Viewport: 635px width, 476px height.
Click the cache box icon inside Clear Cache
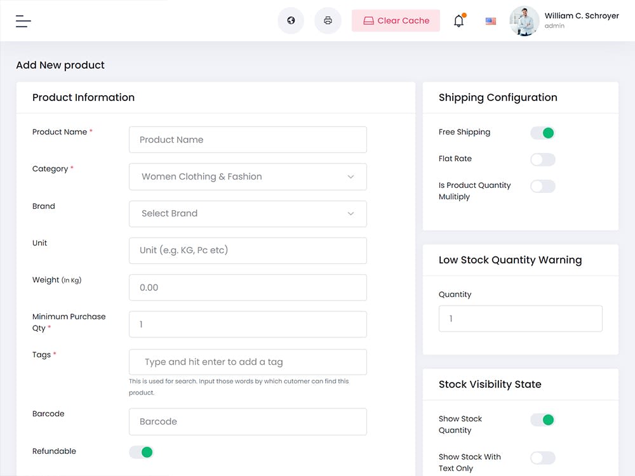[x=368, y=20]
